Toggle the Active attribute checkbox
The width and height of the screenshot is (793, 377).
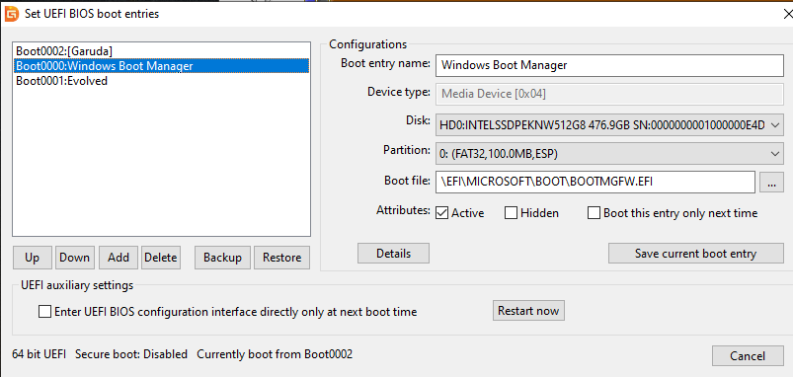[441, 213]
